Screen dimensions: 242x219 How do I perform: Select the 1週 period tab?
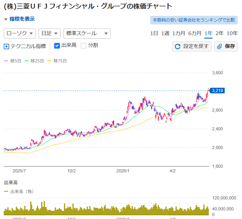165,33
